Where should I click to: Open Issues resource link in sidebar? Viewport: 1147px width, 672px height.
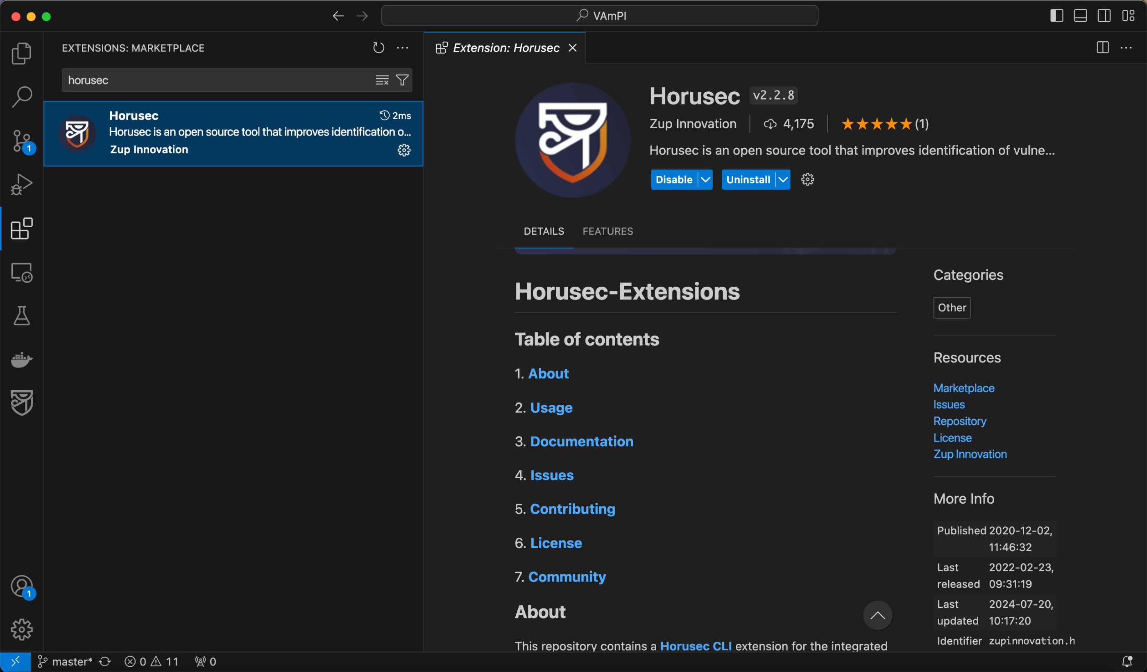(949, 405)
